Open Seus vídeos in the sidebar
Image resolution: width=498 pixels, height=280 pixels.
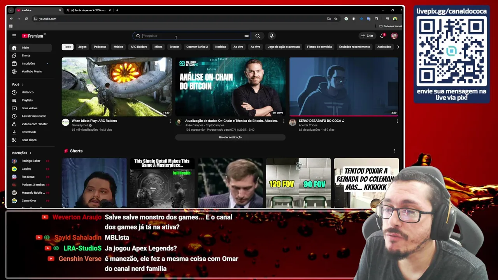coord(31,108)
